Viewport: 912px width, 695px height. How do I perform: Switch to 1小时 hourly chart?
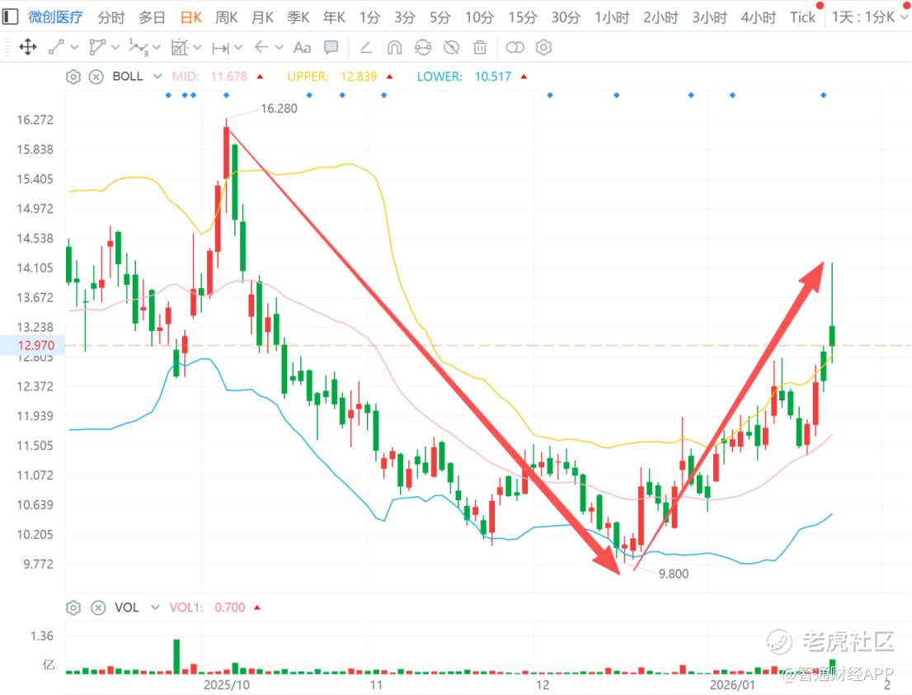(x=612, y=17)
